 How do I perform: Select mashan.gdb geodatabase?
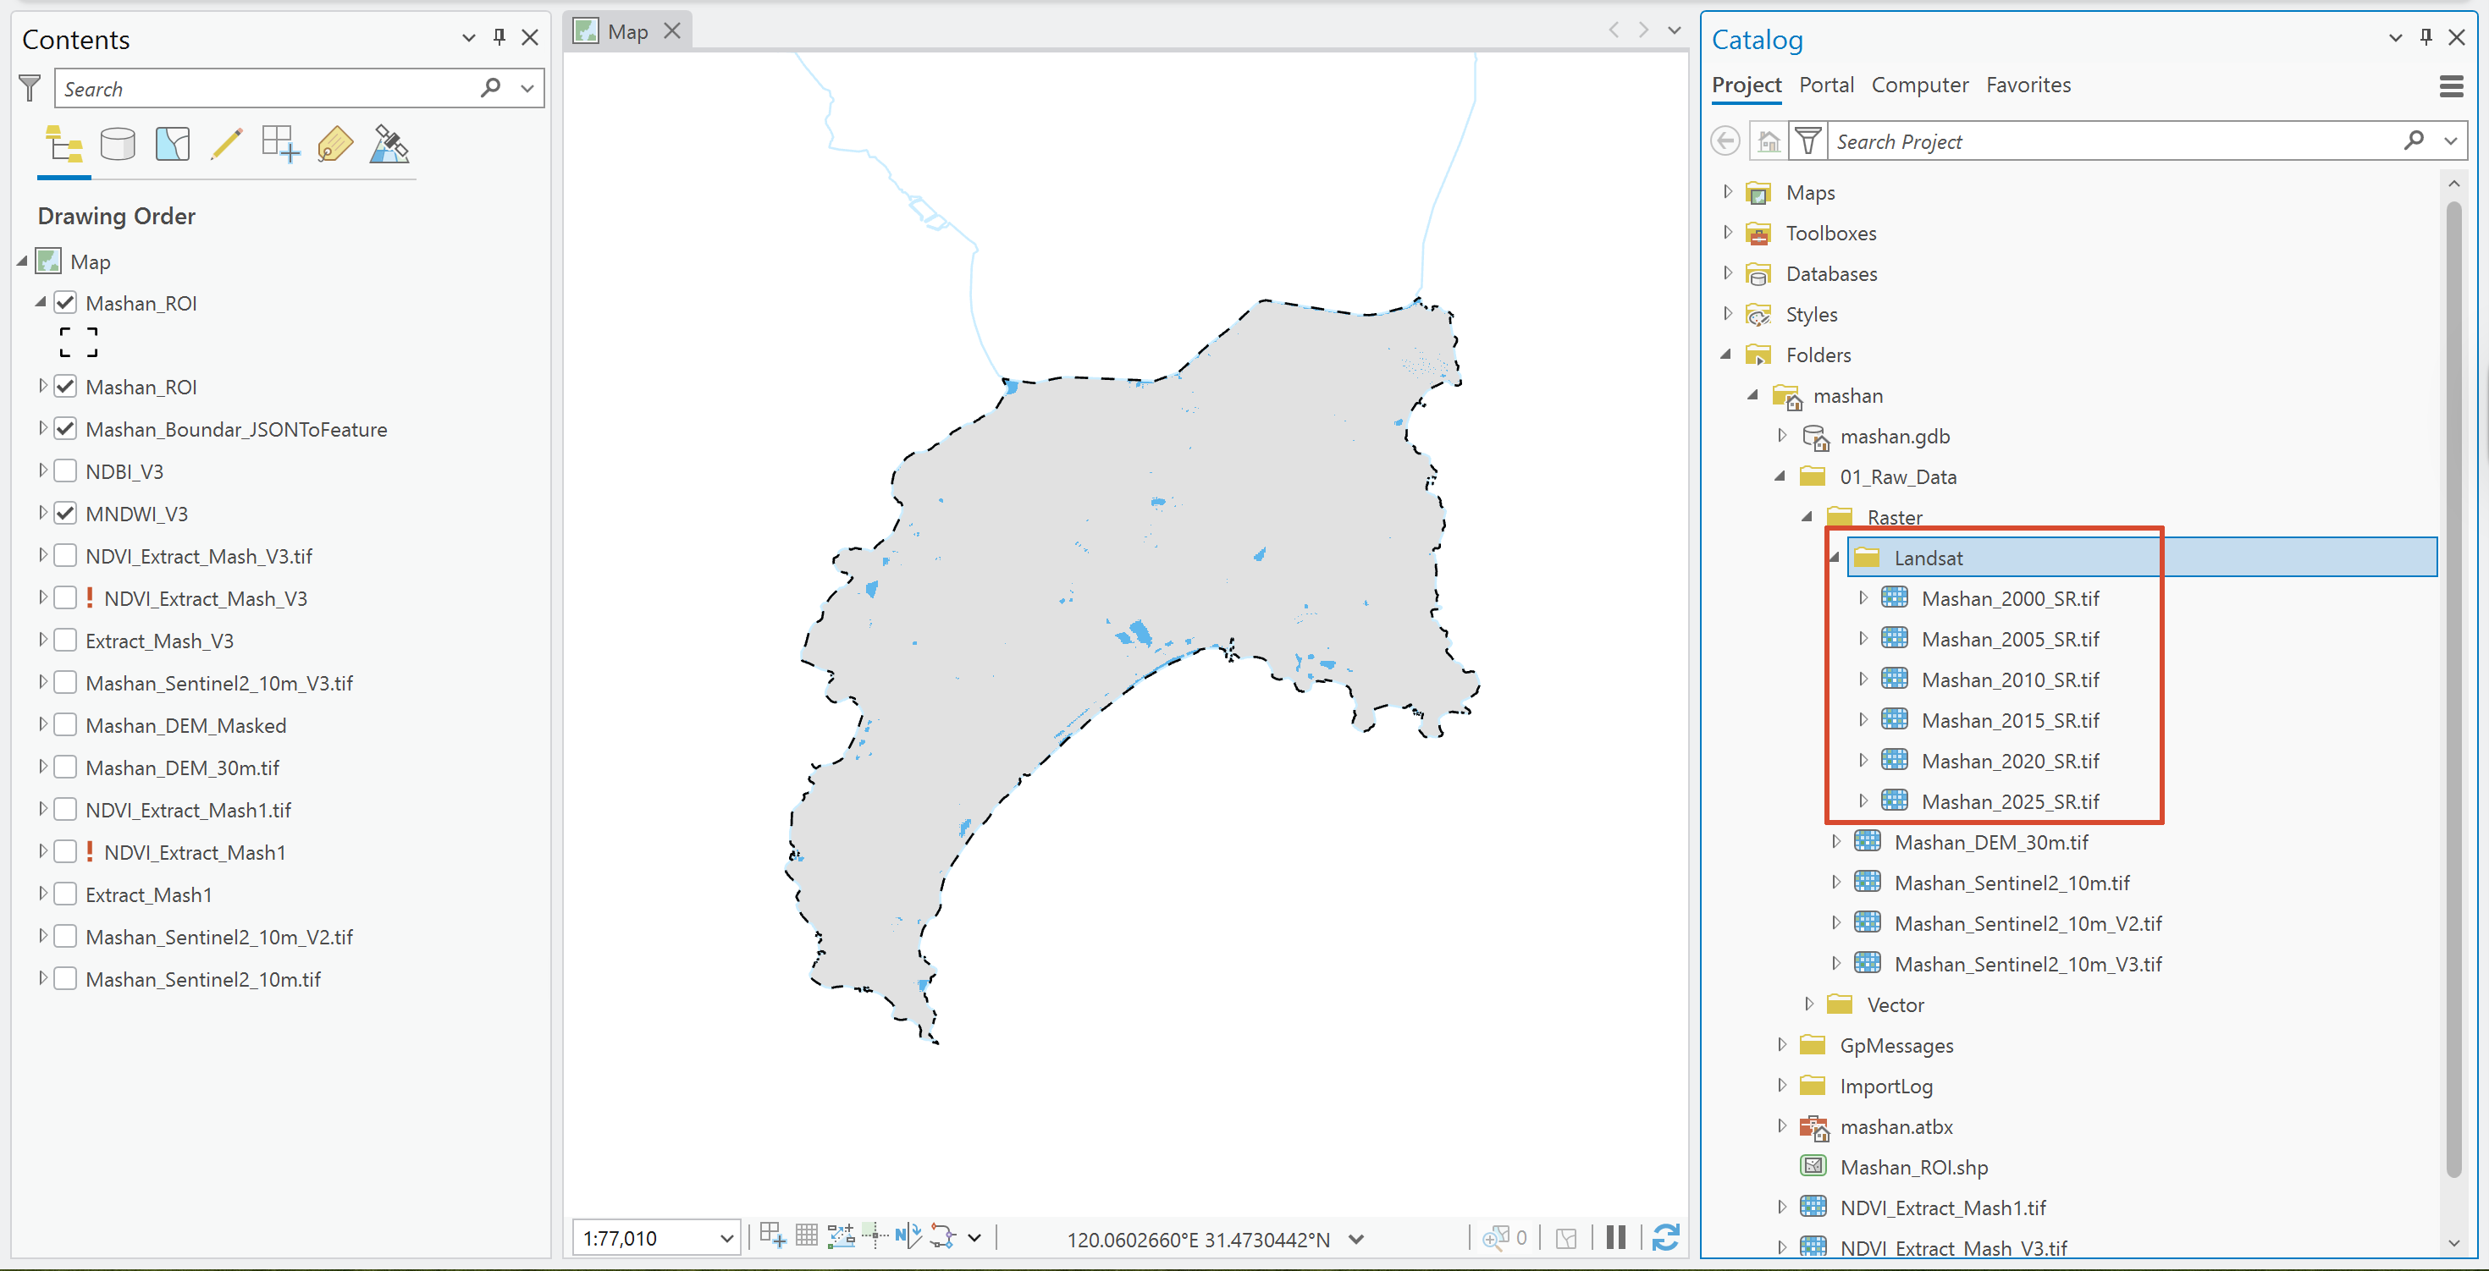tap(1894, 436)
